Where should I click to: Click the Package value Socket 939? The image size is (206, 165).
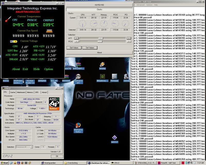(31, 105)
